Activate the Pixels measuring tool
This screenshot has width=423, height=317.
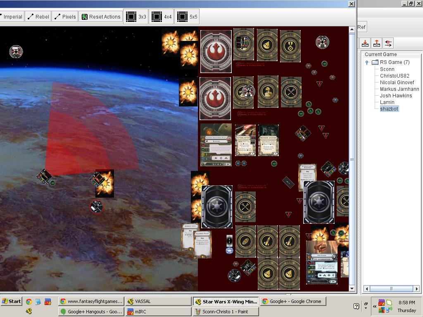point(65,17)
